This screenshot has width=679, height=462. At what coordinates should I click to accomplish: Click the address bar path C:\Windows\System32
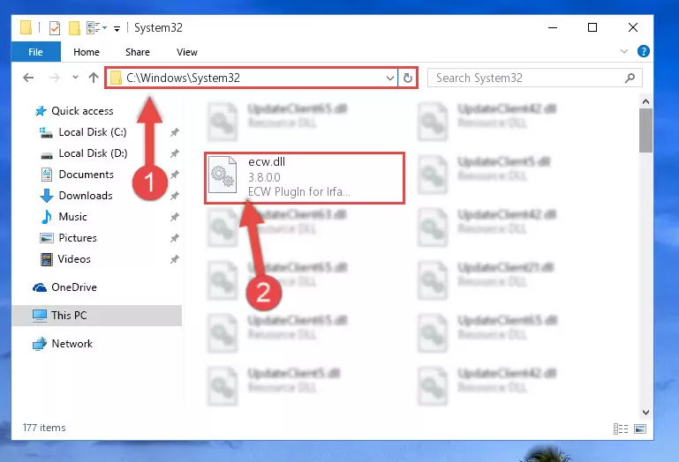(183, 78)
